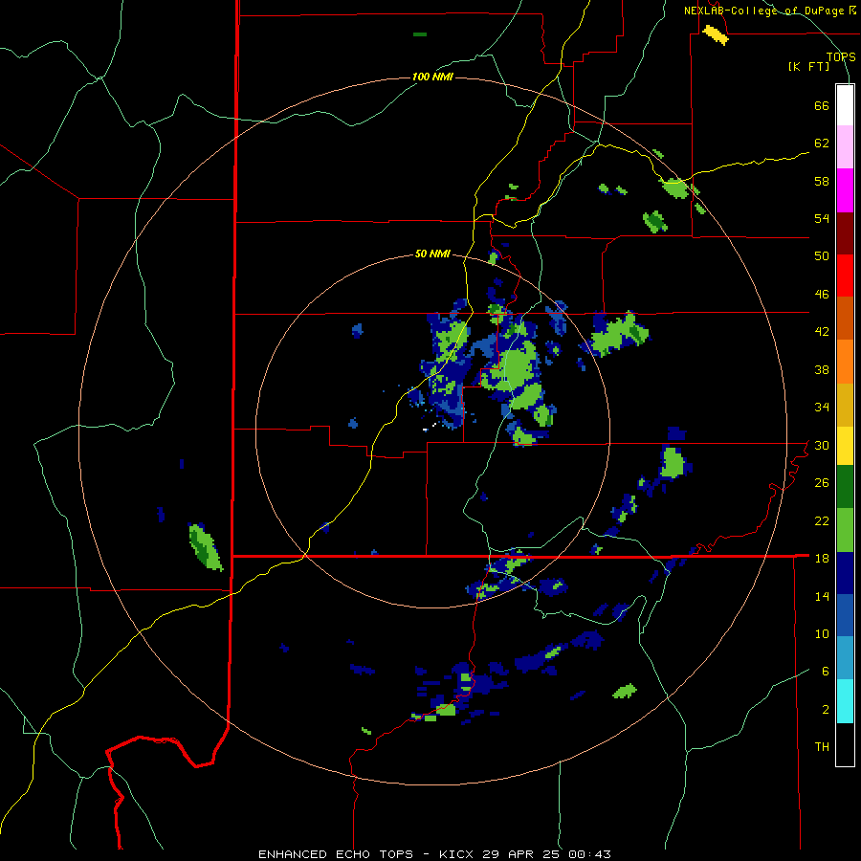Select the 26 scale value
Viewport: 861px width, 861px height.
click(822, 483)
